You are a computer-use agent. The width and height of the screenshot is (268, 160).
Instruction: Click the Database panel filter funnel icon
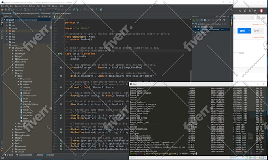pos(224,21)
